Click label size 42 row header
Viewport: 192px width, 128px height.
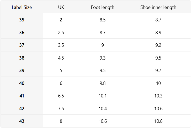[x=22, y=108]
